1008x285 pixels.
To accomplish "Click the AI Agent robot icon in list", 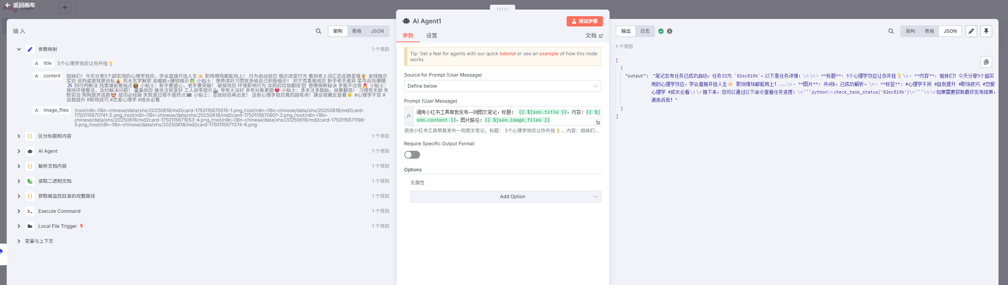I will point(30,151).
